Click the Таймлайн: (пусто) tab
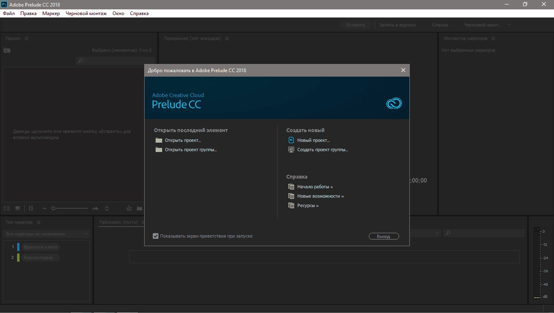The image size is (554, 313). 119,222
